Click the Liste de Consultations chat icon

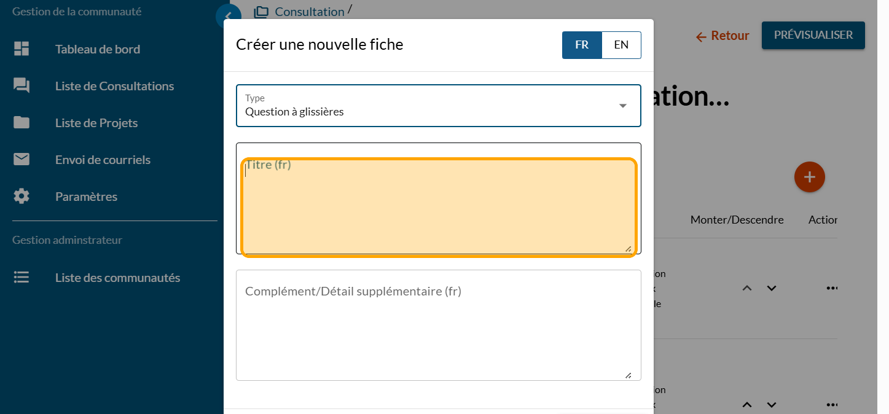(x=22, y=86)
